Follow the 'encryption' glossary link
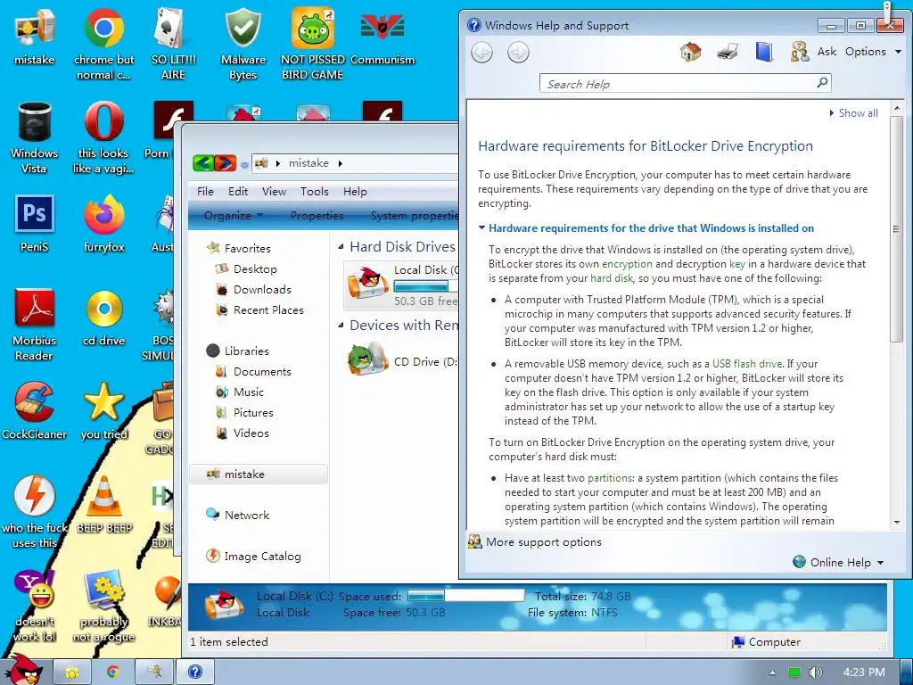 click(x=627, y=264)
